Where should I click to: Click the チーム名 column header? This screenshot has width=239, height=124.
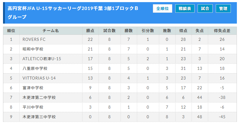pyautogui.click(x=51, y=31)
